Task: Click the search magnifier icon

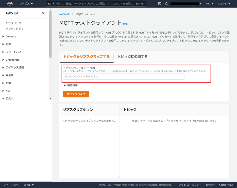Action: (49, 4)
